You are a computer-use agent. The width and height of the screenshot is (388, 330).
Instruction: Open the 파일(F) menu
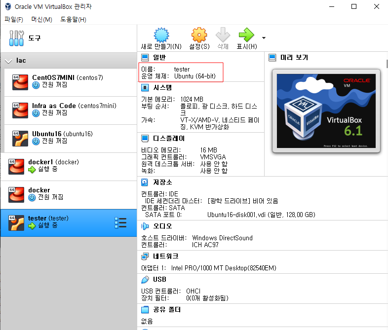[14, 19]
